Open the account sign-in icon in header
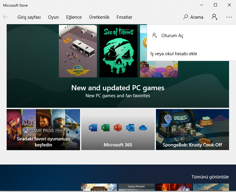The height and width of the screenshot is (192, 236). [x=215, y=17]
